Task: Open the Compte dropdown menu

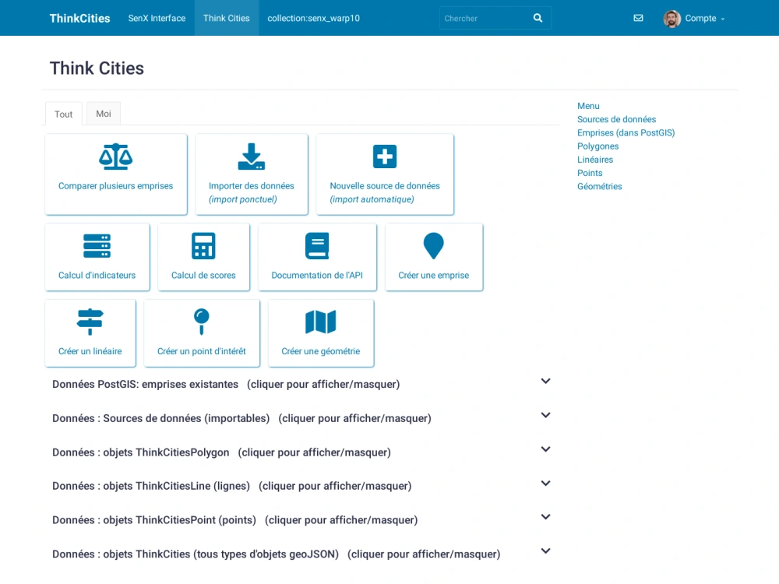Action: pyautogui.click(x=704, y=19)
